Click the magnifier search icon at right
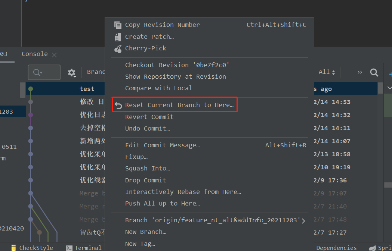The image size is (392, 251). (374, 72)
